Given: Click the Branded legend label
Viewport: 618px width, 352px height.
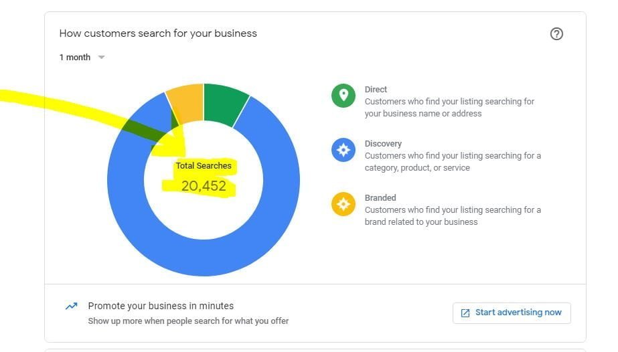Looking at the screenshot, I should coord(380,197).
